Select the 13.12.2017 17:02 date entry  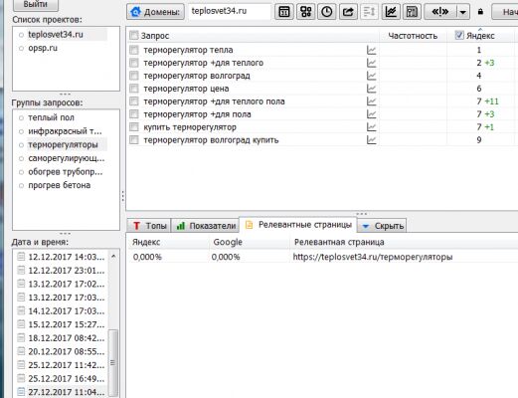tap(62, 285)
